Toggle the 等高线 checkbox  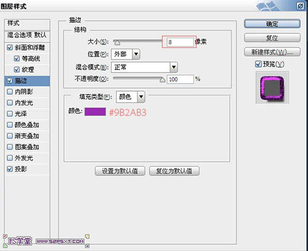17,58
